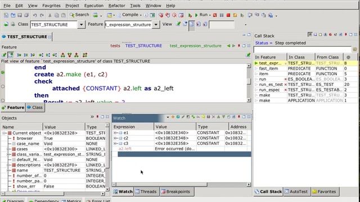Click the undo icon in toolbar
Screen dimensions: 360x202
click(x=35, y=15)
